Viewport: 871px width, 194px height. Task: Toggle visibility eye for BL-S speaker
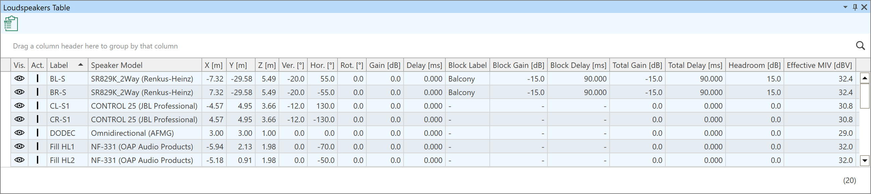(x=20, y=79)
